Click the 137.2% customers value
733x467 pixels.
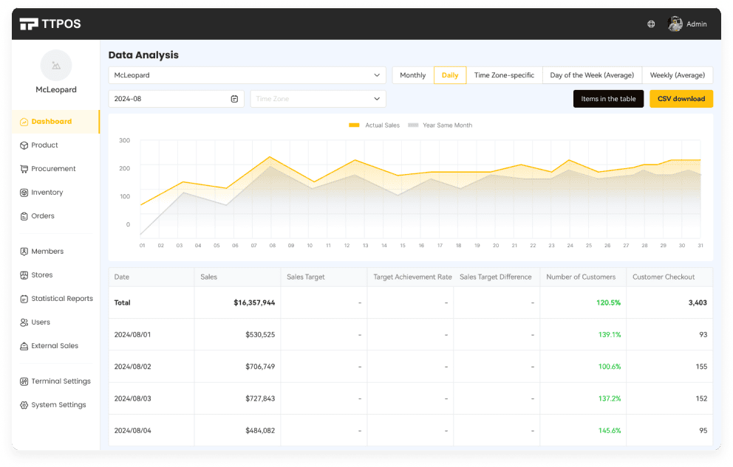click(610, 399)
